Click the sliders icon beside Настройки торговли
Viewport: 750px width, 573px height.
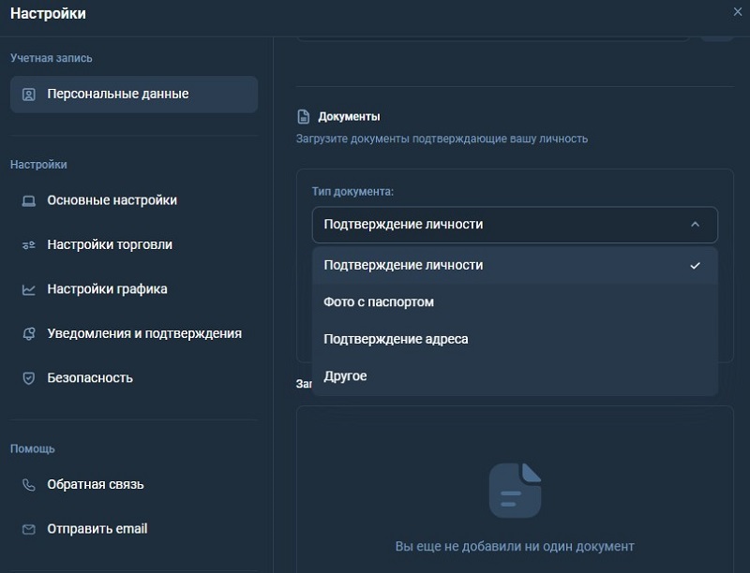28,244
